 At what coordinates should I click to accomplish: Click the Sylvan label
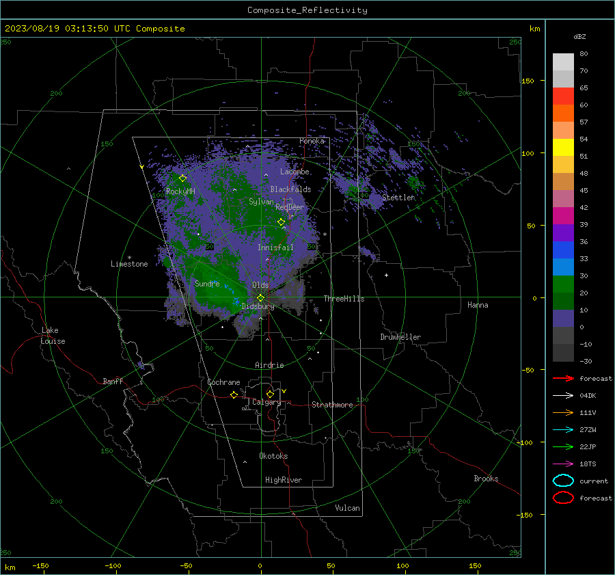click(x=261, y=202)
